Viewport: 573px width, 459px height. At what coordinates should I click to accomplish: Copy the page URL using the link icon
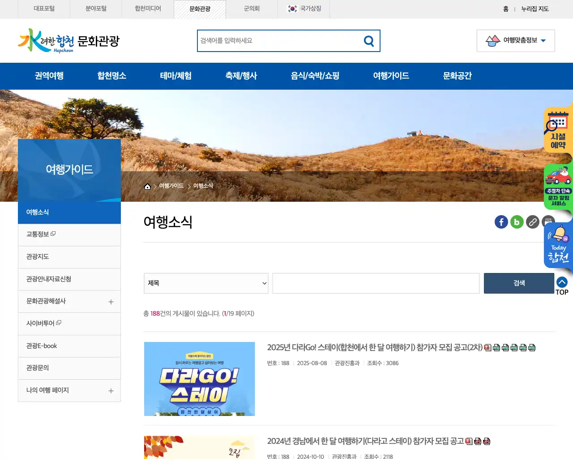tap(532, 222)
